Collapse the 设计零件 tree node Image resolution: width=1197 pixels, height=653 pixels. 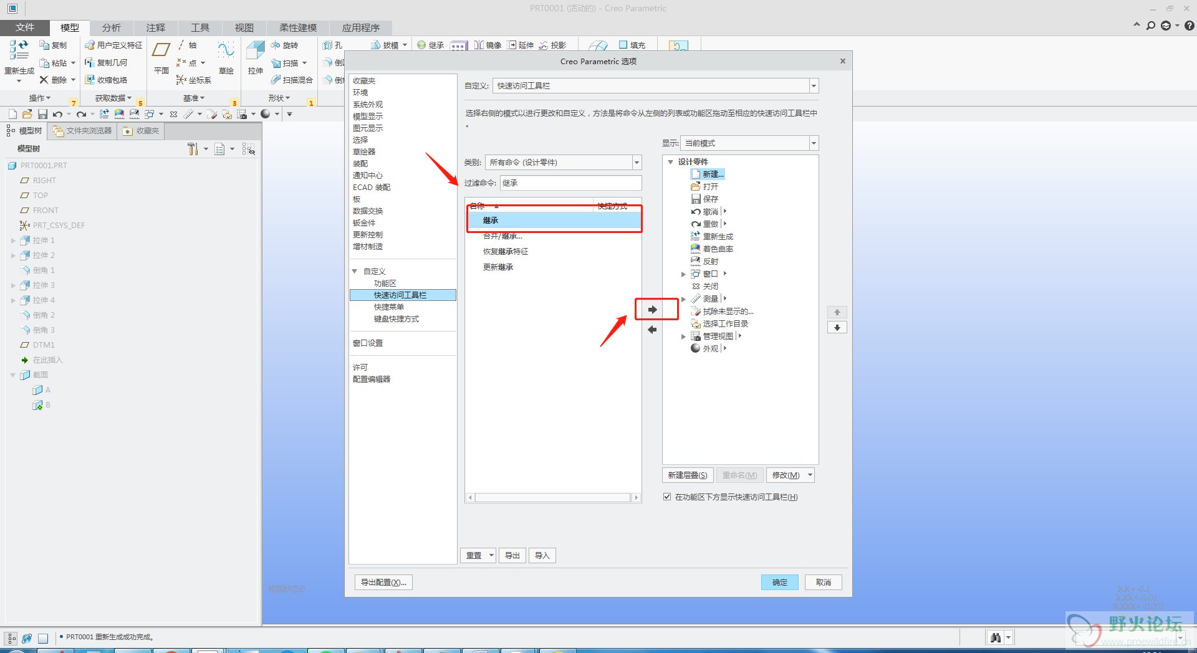(671, 162)
